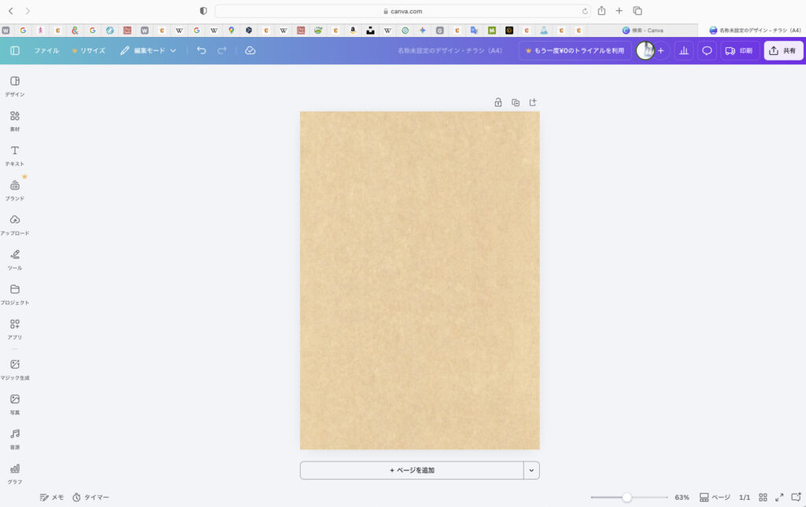The image size is (806, 507).
Task: Toggle the sidebar panel icon beside ファイル
Action: click(15, 50)
